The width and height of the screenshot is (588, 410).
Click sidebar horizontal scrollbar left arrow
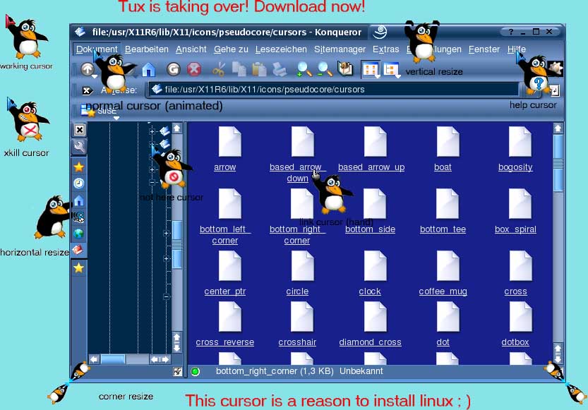click(x=94, y=359)
